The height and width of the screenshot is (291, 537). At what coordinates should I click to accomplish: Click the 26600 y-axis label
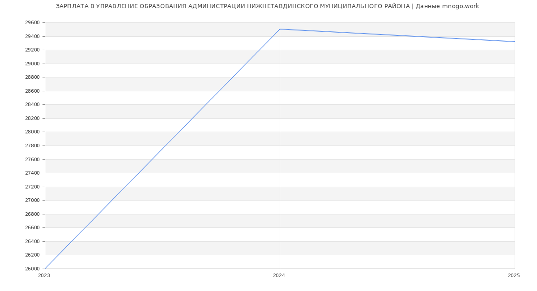point(32,227)
